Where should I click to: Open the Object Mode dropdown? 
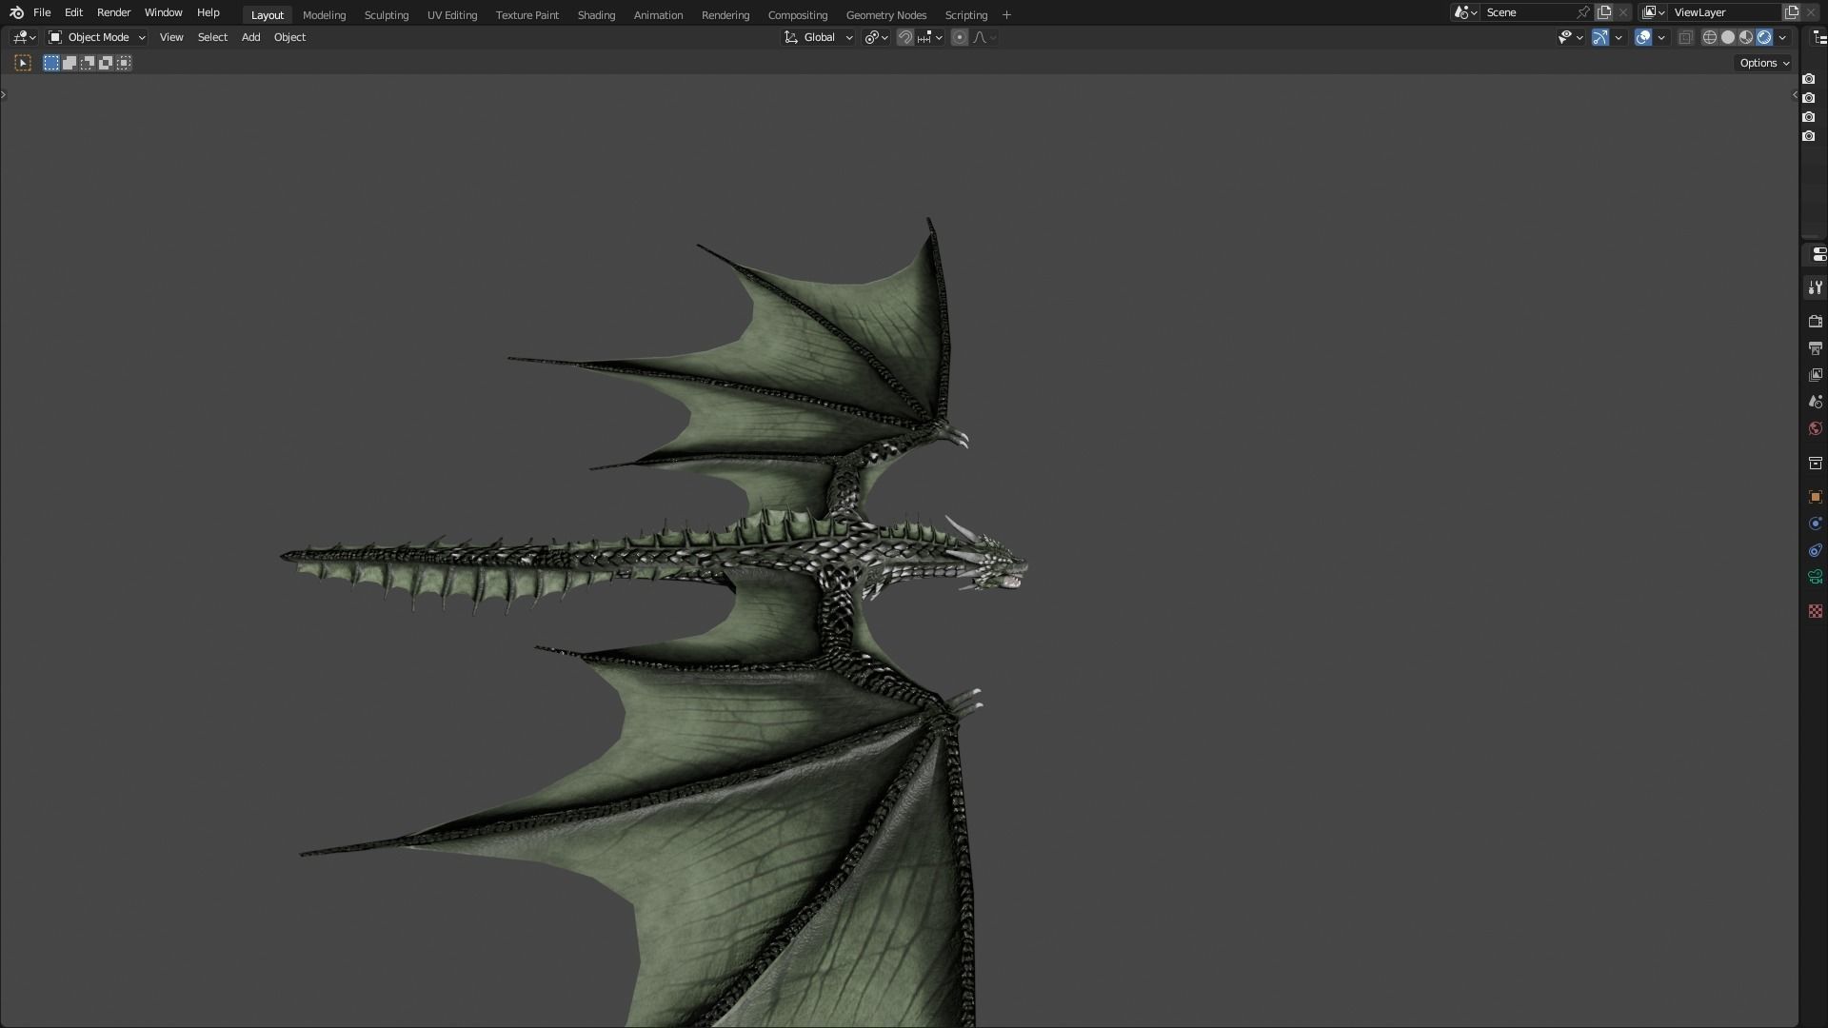pyautogui.click(x=97, y=37)
